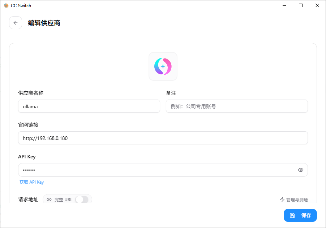Open the 获取 API Key link
This screenshot has height=228, width=326.
click(x=31, y=182)
